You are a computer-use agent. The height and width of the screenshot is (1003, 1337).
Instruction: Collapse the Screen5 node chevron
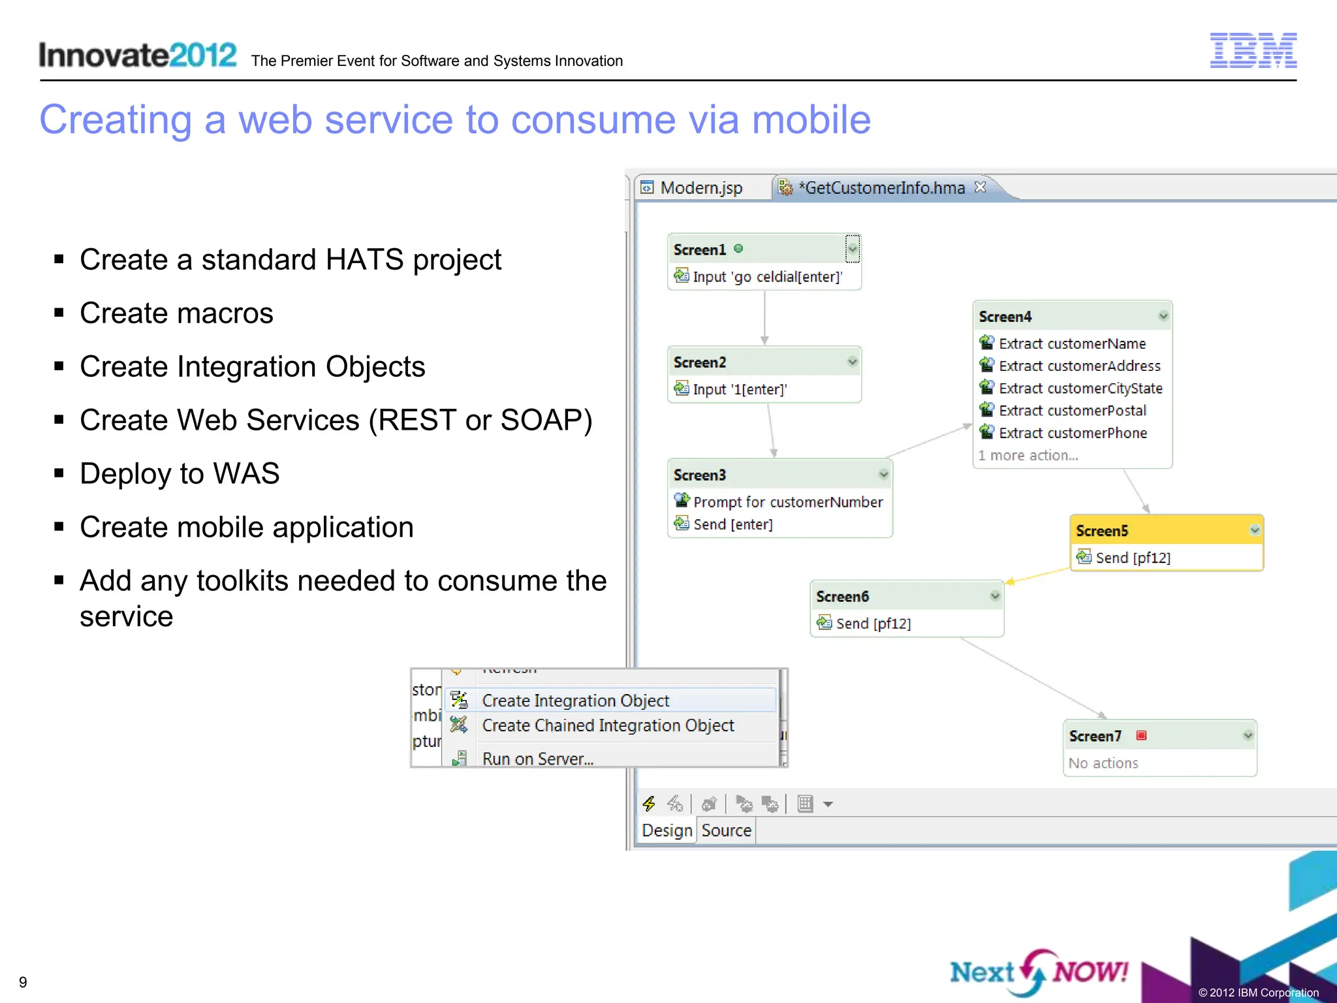1254,530
